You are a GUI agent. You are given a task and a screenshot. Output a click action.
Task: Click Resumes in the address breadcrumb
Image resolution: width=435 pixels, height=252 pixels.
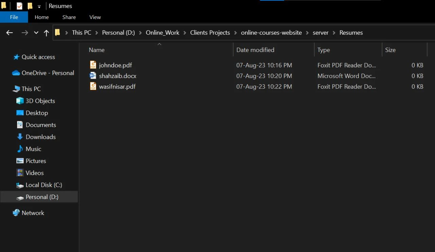[x=351, y=33]
